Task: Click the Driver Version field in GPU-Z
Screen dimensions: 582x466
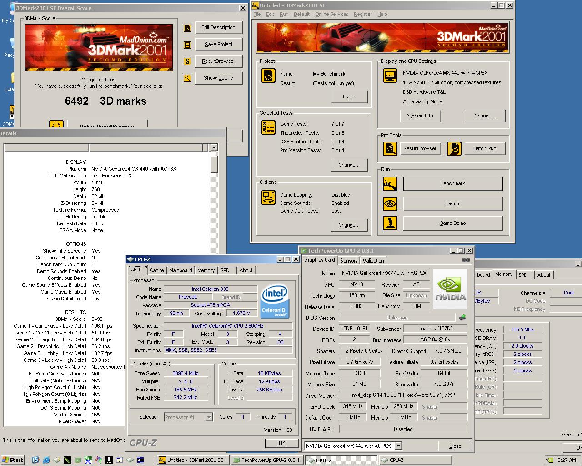Action: click(x=403, y=395)
